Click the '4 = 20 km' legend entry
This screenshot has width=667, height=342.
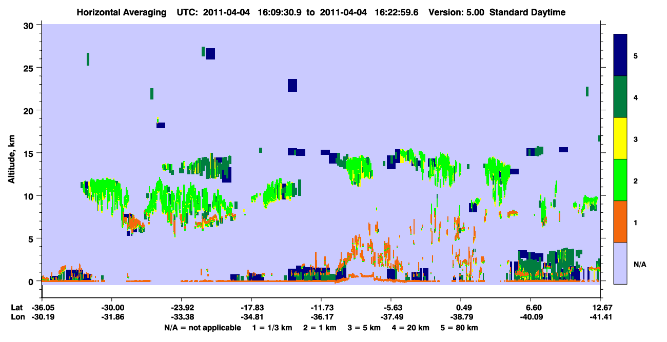coord(411,328)
